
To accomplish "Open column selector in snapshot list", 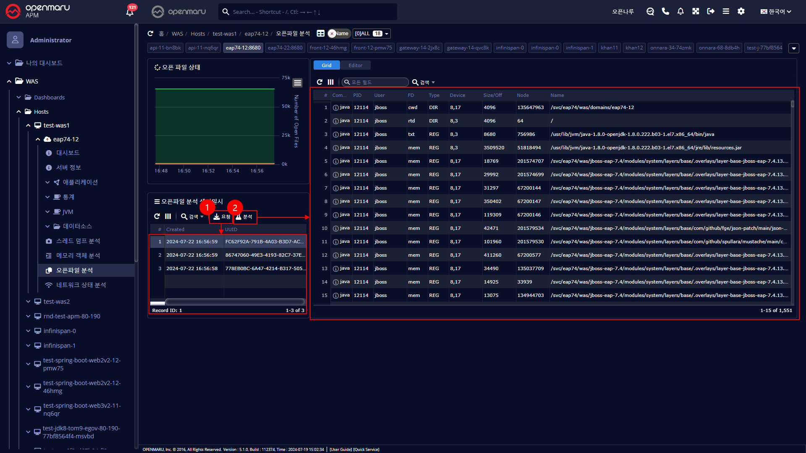I will (168, 216).
